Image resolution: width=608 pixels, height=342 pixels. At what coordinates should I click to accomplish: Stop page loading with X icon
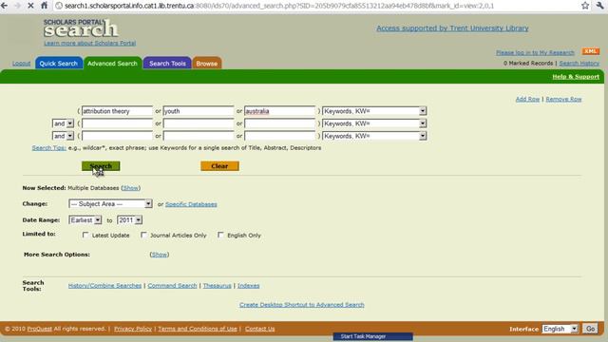(30, 6)
